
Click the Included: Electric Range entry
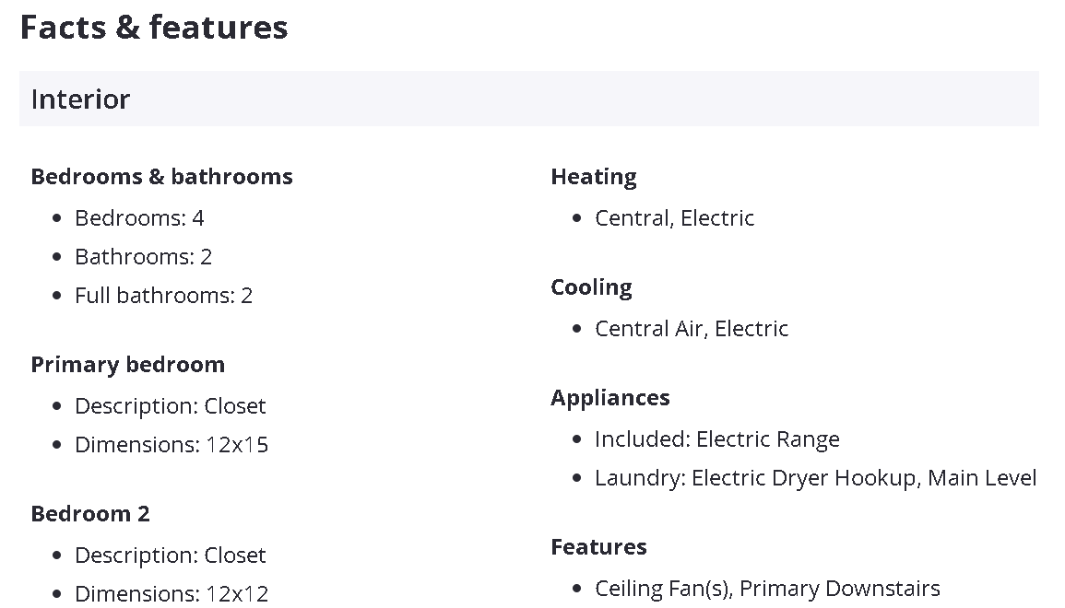(x=716, y=439)
